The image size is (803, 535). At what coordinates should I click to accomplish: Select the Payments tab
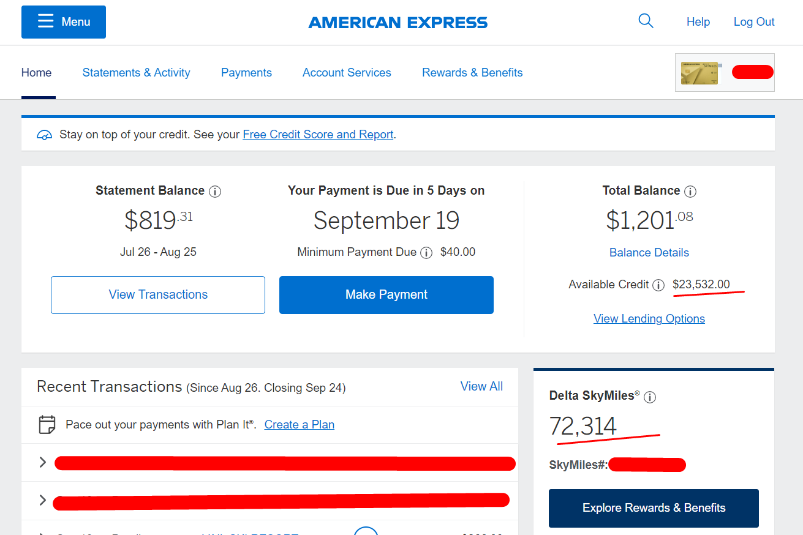coord(246,72)
